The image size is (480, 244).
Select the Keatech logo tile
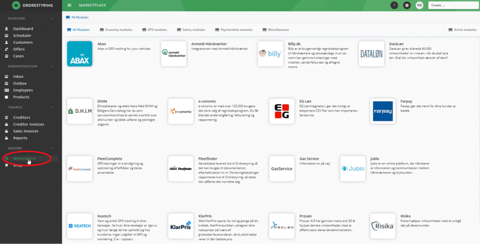pyautogui.click(x=79, y=226)
